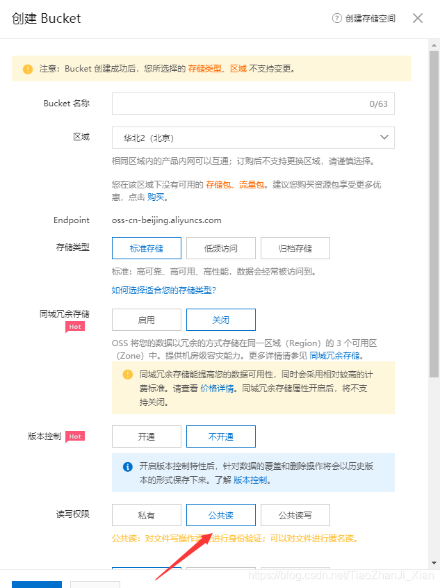Set 读写权限 to 公共读写
440x588 pixels.
tap(295, 515)
